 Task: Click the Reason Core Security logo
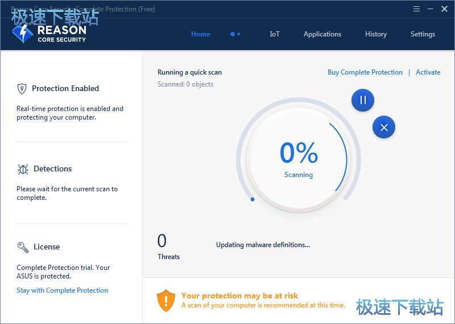49,34
